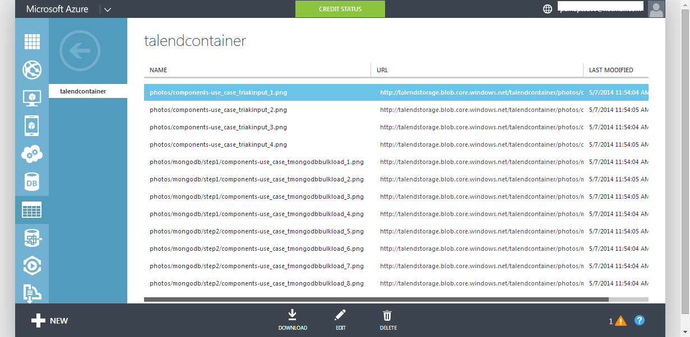The width and height of the screenshot is (690, 337).
Task: Select blob components-use_case_triakinput_2.png
Action: (x=218, y=110)
